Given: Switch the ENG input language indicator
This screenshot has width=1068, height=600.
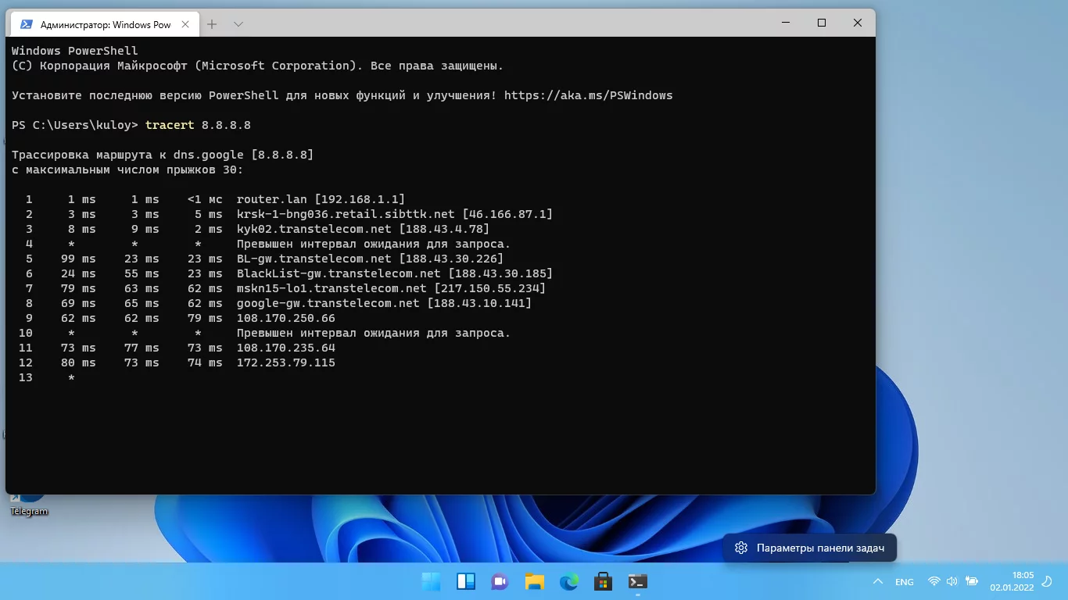Looking at the screenshot, I should click(905, 582).
